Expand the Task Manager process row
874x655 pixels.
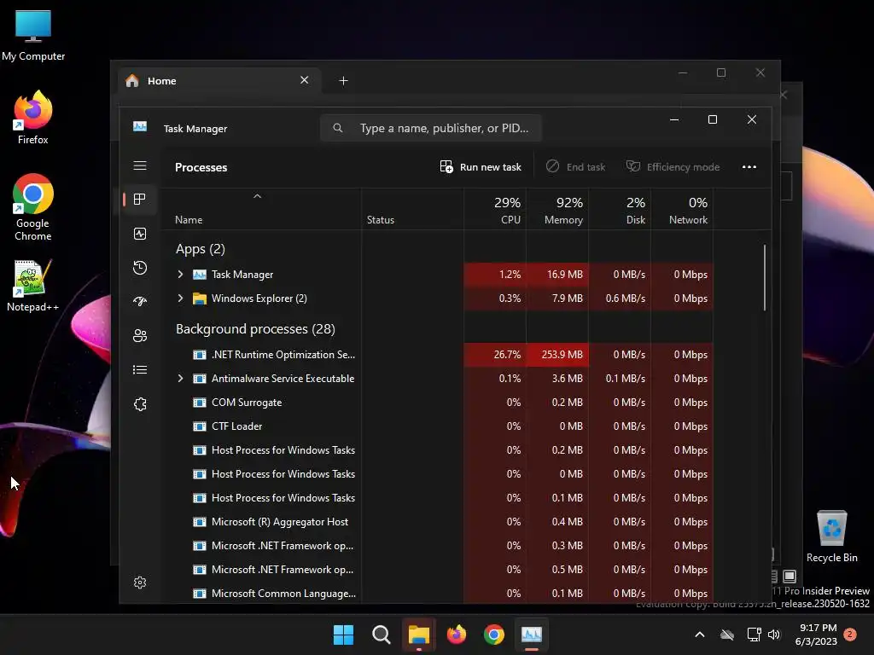click(x=180, y=274)
